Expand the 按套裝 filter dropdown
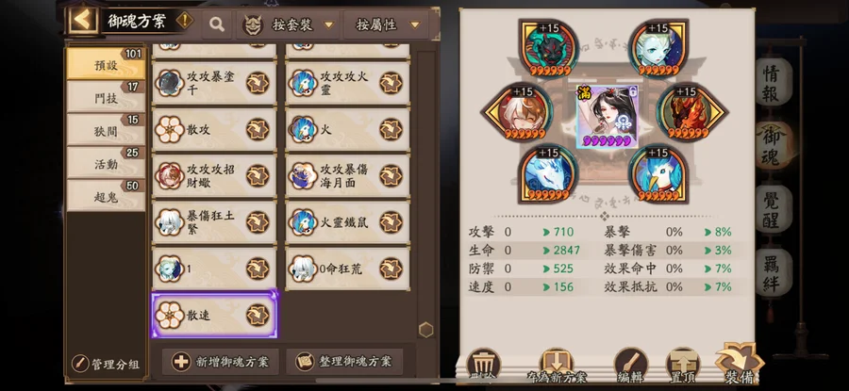 pos(288,24)
